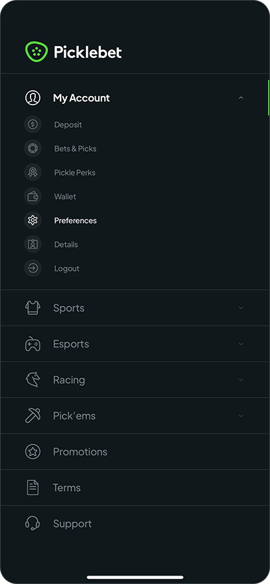Click the dollar Deposit icon

[33, 124]
